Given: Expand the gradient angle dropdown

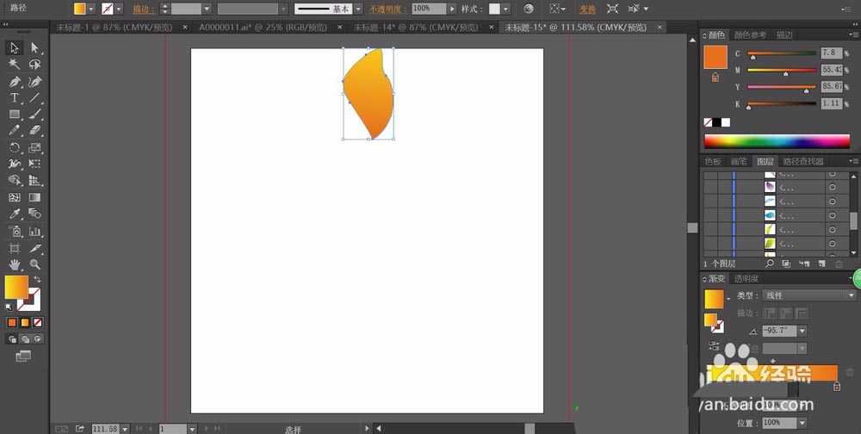Looking at the screenshot, I should coord(802,331).
